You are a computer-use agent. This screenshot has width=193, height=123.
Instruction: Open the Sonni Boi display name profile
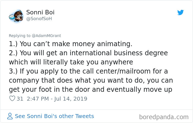(x=40, y=12)
